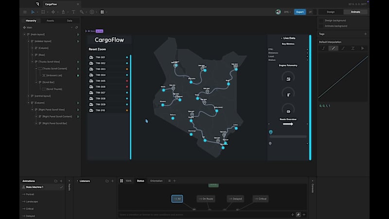Open the Data tab
The image size is (389, 219).
pyautogui.click(x=70, y=21)
